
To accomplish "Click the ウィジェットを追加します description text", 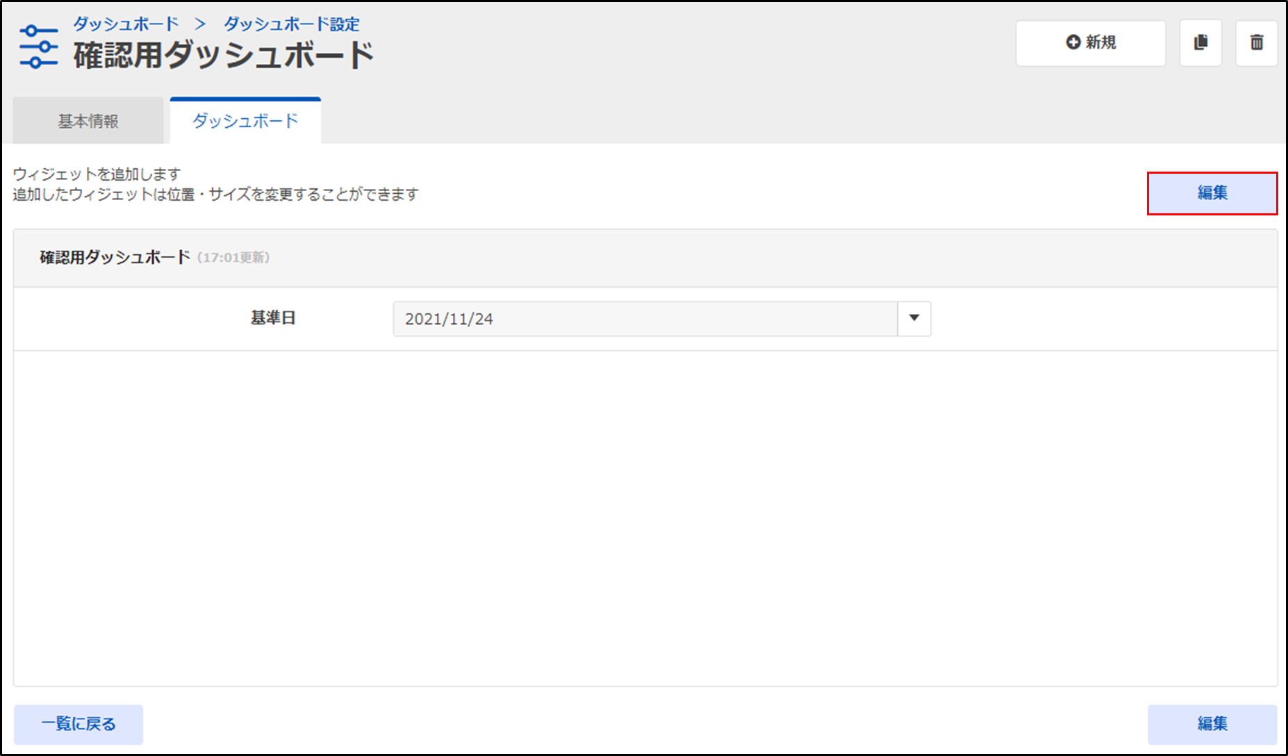I will pos(97,174).
